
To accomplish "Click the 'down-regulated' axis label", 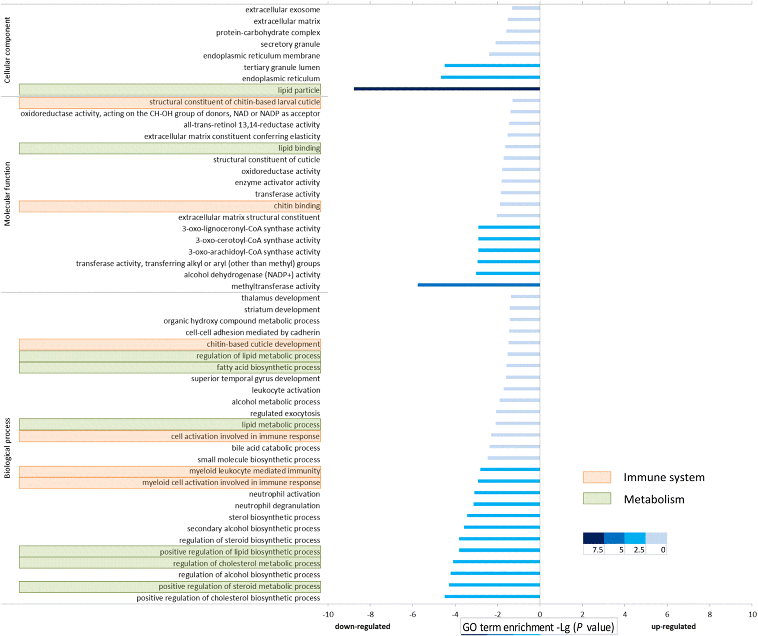I will (363, 627).
